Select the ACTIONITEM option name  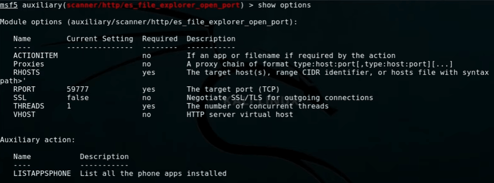pos(36,56)
